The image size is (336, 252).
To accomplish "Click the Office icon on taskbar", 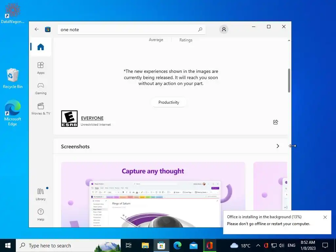I will (x=210, y=245).
